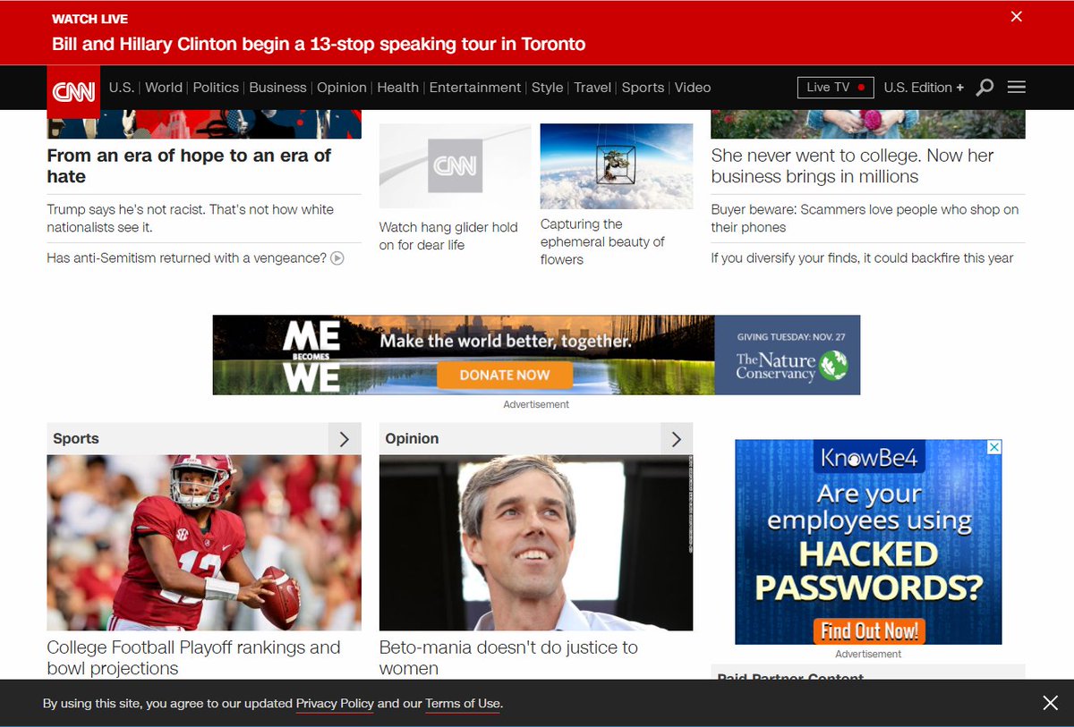This screenshot has height=727, width=1074.
Task: Open 'Has anti-Semitism returned' video link
Action: point(186,258)
